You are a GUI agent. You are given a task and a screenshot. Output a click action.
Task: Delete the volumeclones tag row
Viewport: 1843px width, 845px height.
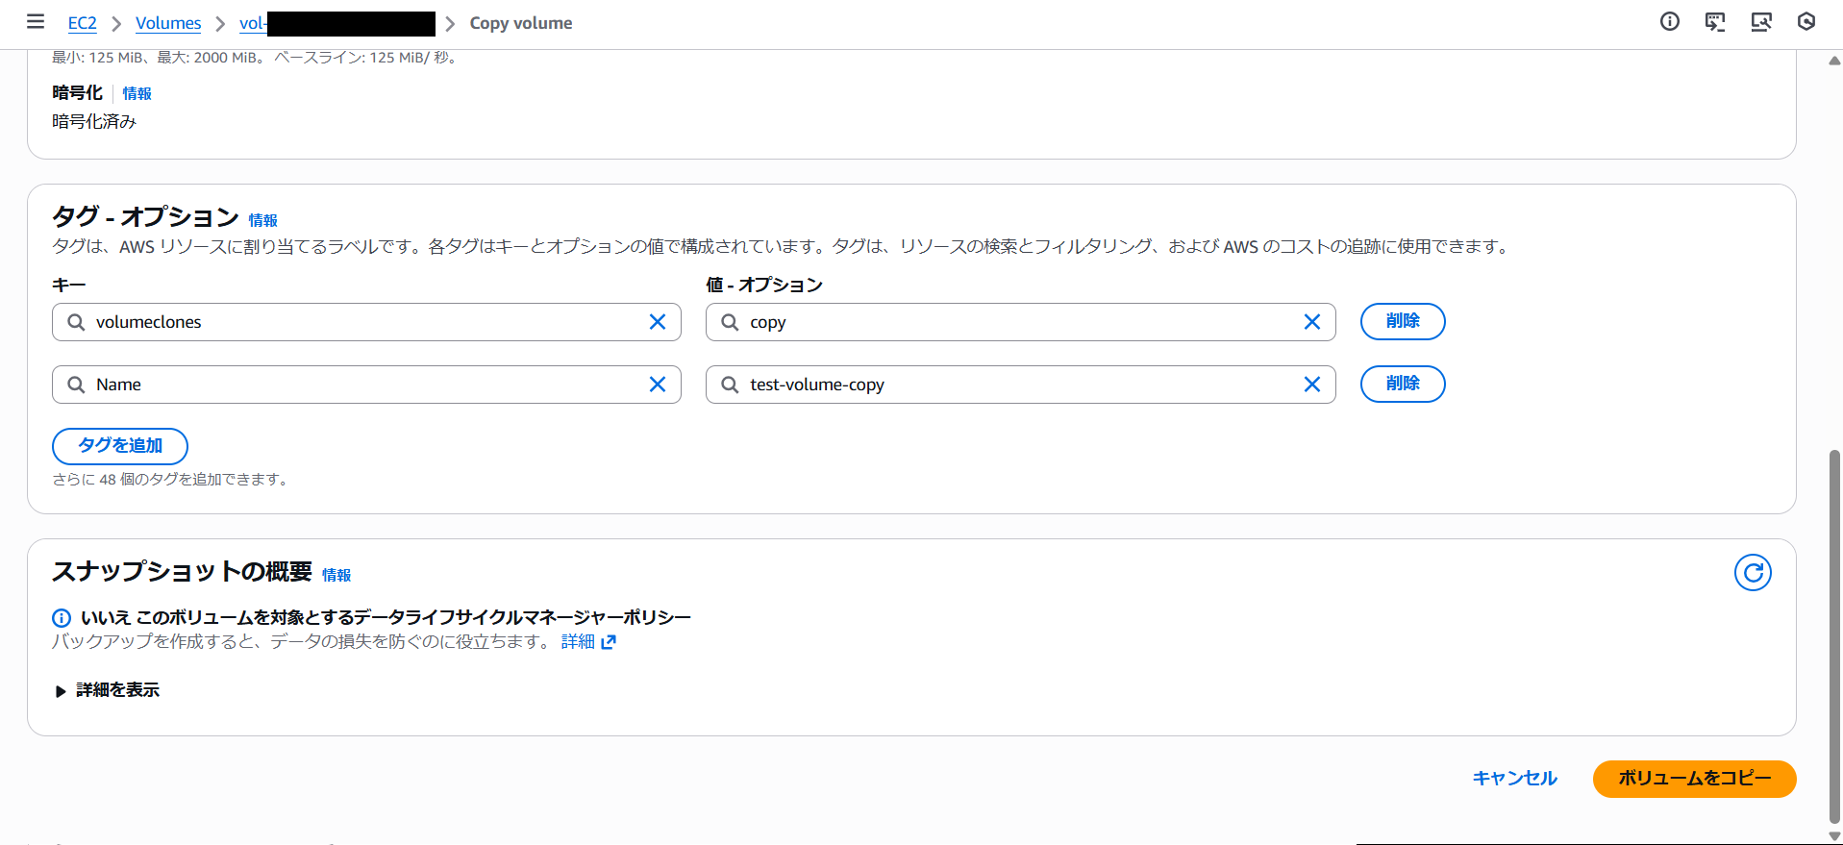tap(1402, 322)
